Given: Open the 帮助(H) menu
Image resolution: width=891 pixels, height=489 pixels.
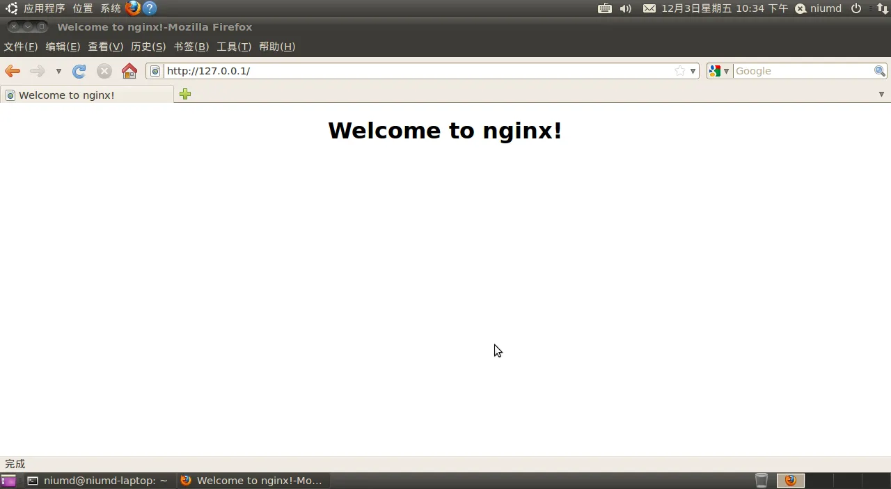Looking at the screenshot, I should 277,47.
